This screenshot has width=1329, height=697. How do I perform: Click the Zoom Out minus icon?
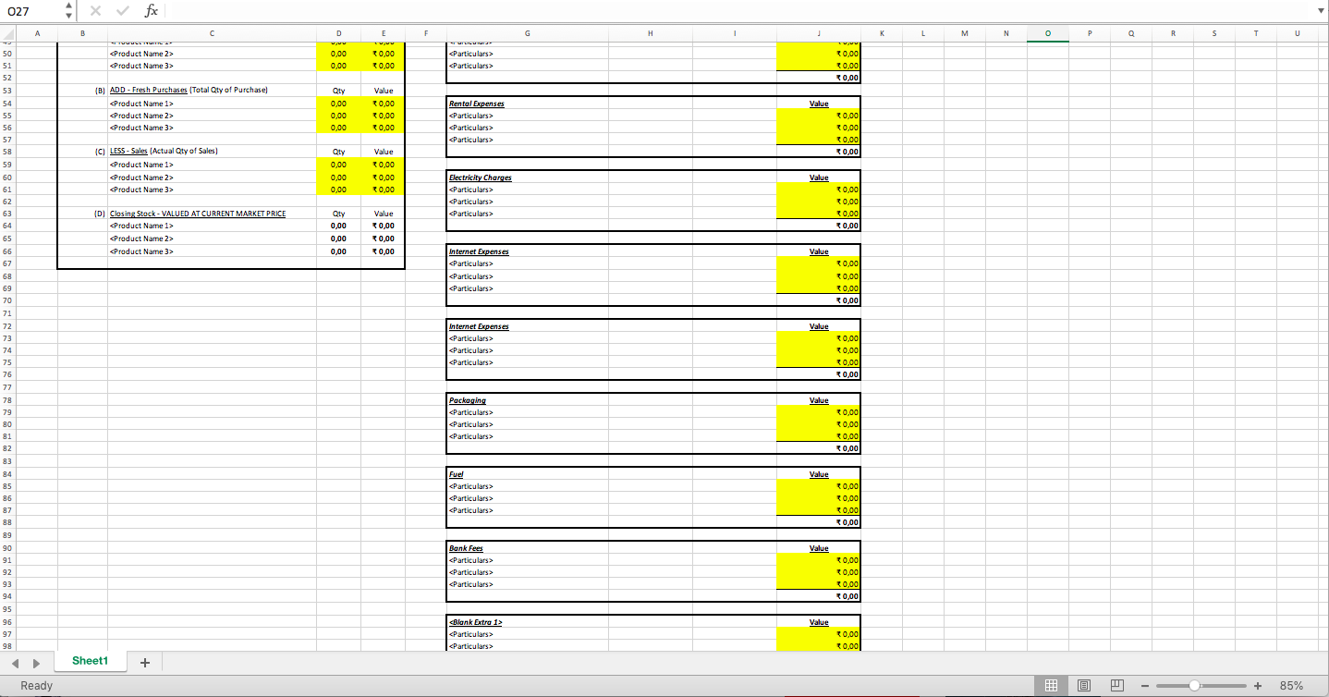click(x=1144, y=685)
